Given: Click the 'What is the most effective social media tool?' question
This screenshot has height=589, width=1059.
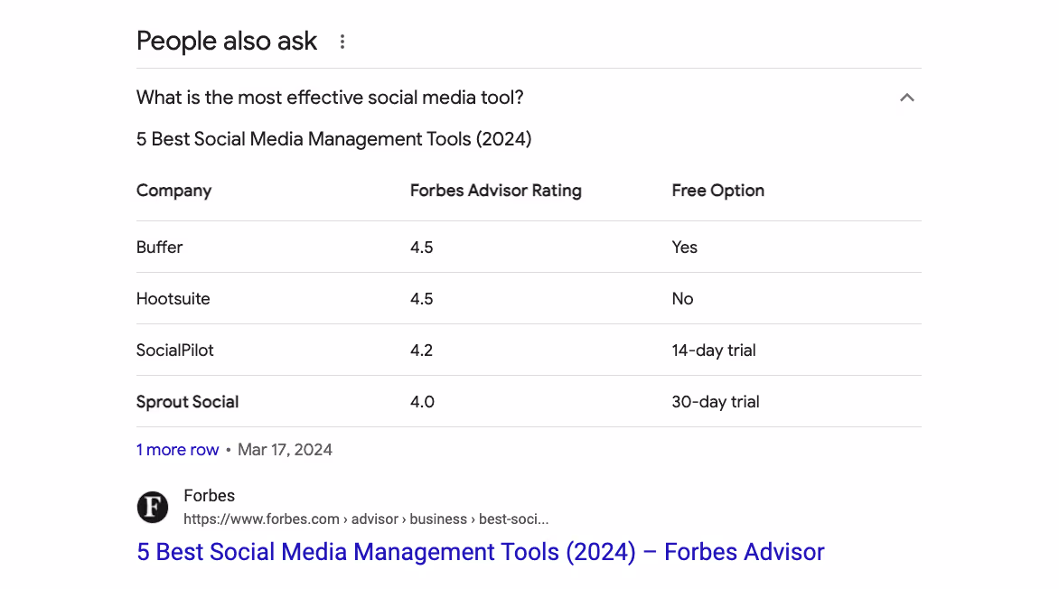Looking at the screenshot, I should (x=330, y=98).
